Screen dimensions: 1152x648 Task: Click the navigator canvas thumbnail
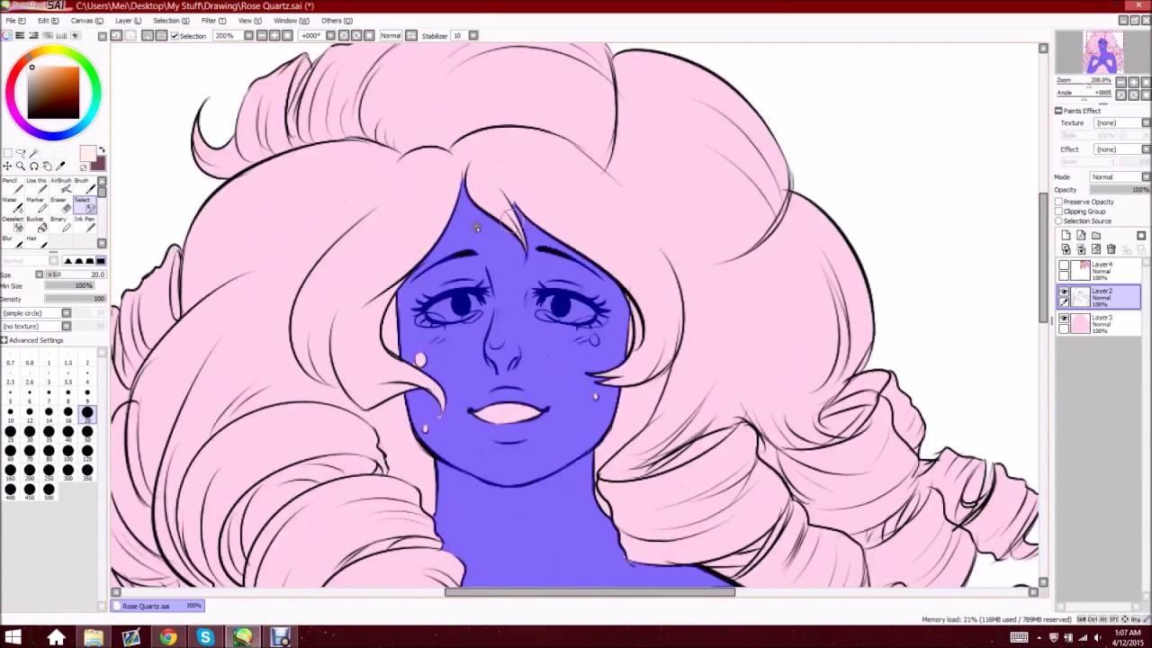pos(1103,53)
